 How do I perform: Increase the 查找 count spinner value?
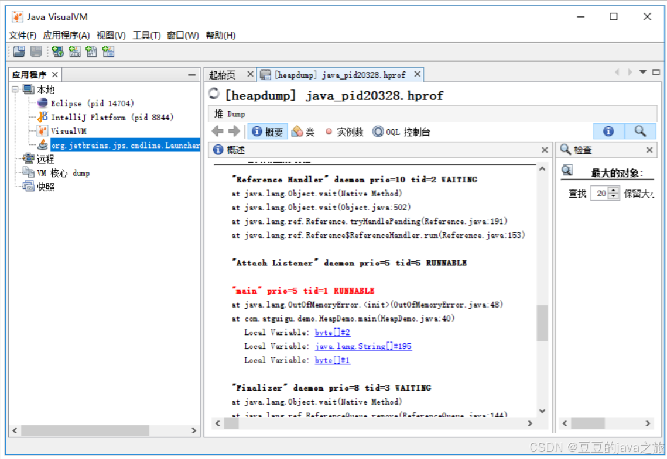[613, 191]
